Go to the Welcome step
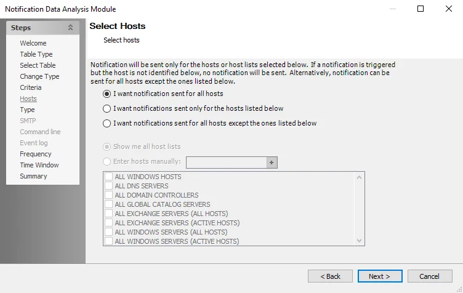Screen dimensions: 463x293 point(33,43)
